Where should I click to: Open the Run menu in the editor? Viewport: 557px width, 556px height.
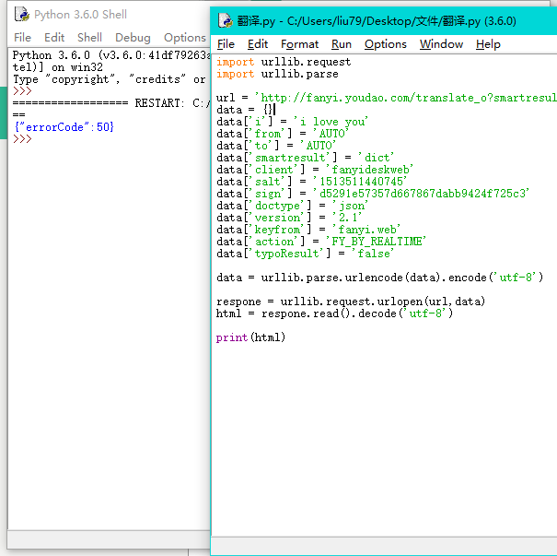pyautogui.click(x=342, y=44)
